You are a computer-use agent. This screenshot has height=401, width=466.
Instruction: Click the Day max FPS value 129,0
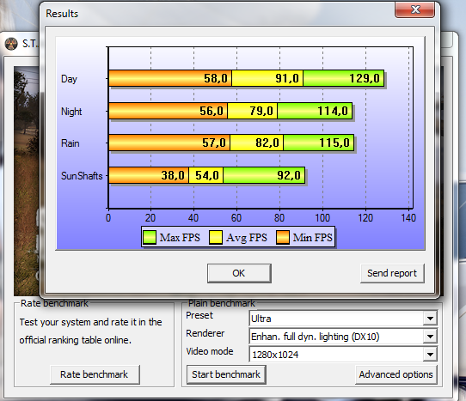pos(365,78)
